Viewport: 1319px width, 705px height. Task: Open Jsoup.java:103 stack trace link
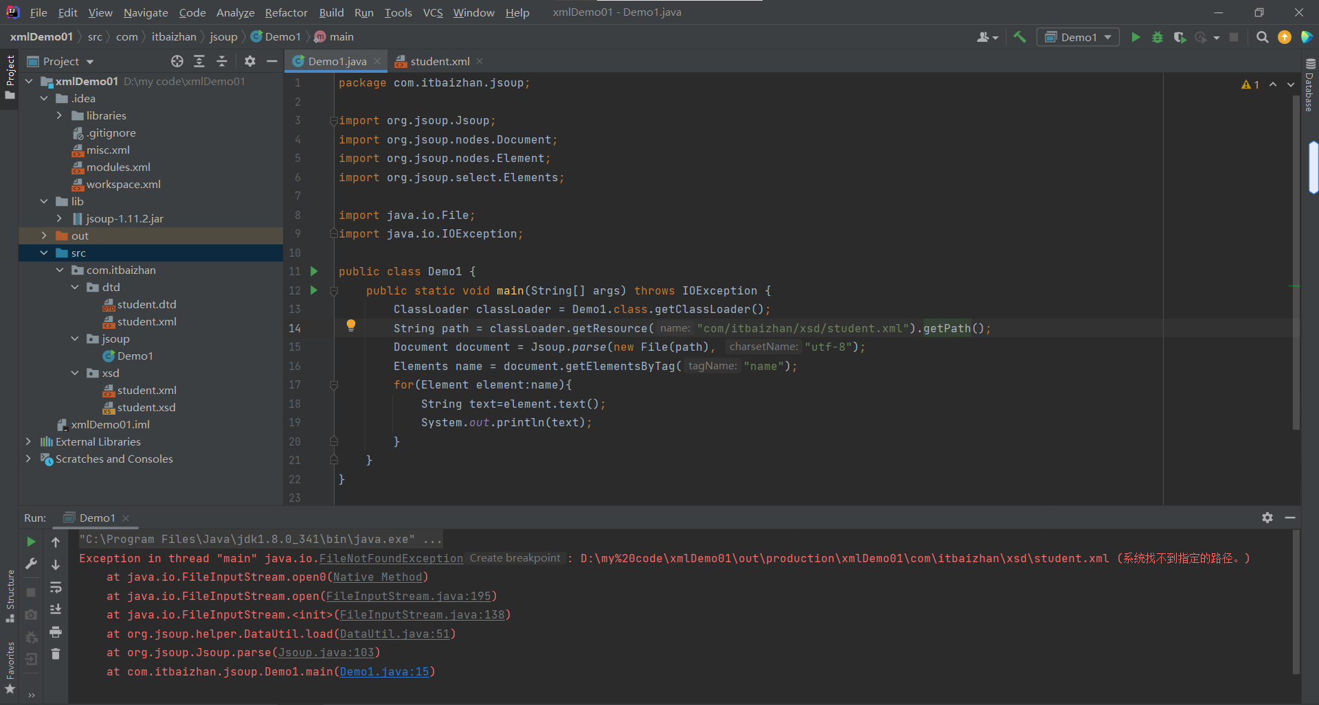pos(326,652)
